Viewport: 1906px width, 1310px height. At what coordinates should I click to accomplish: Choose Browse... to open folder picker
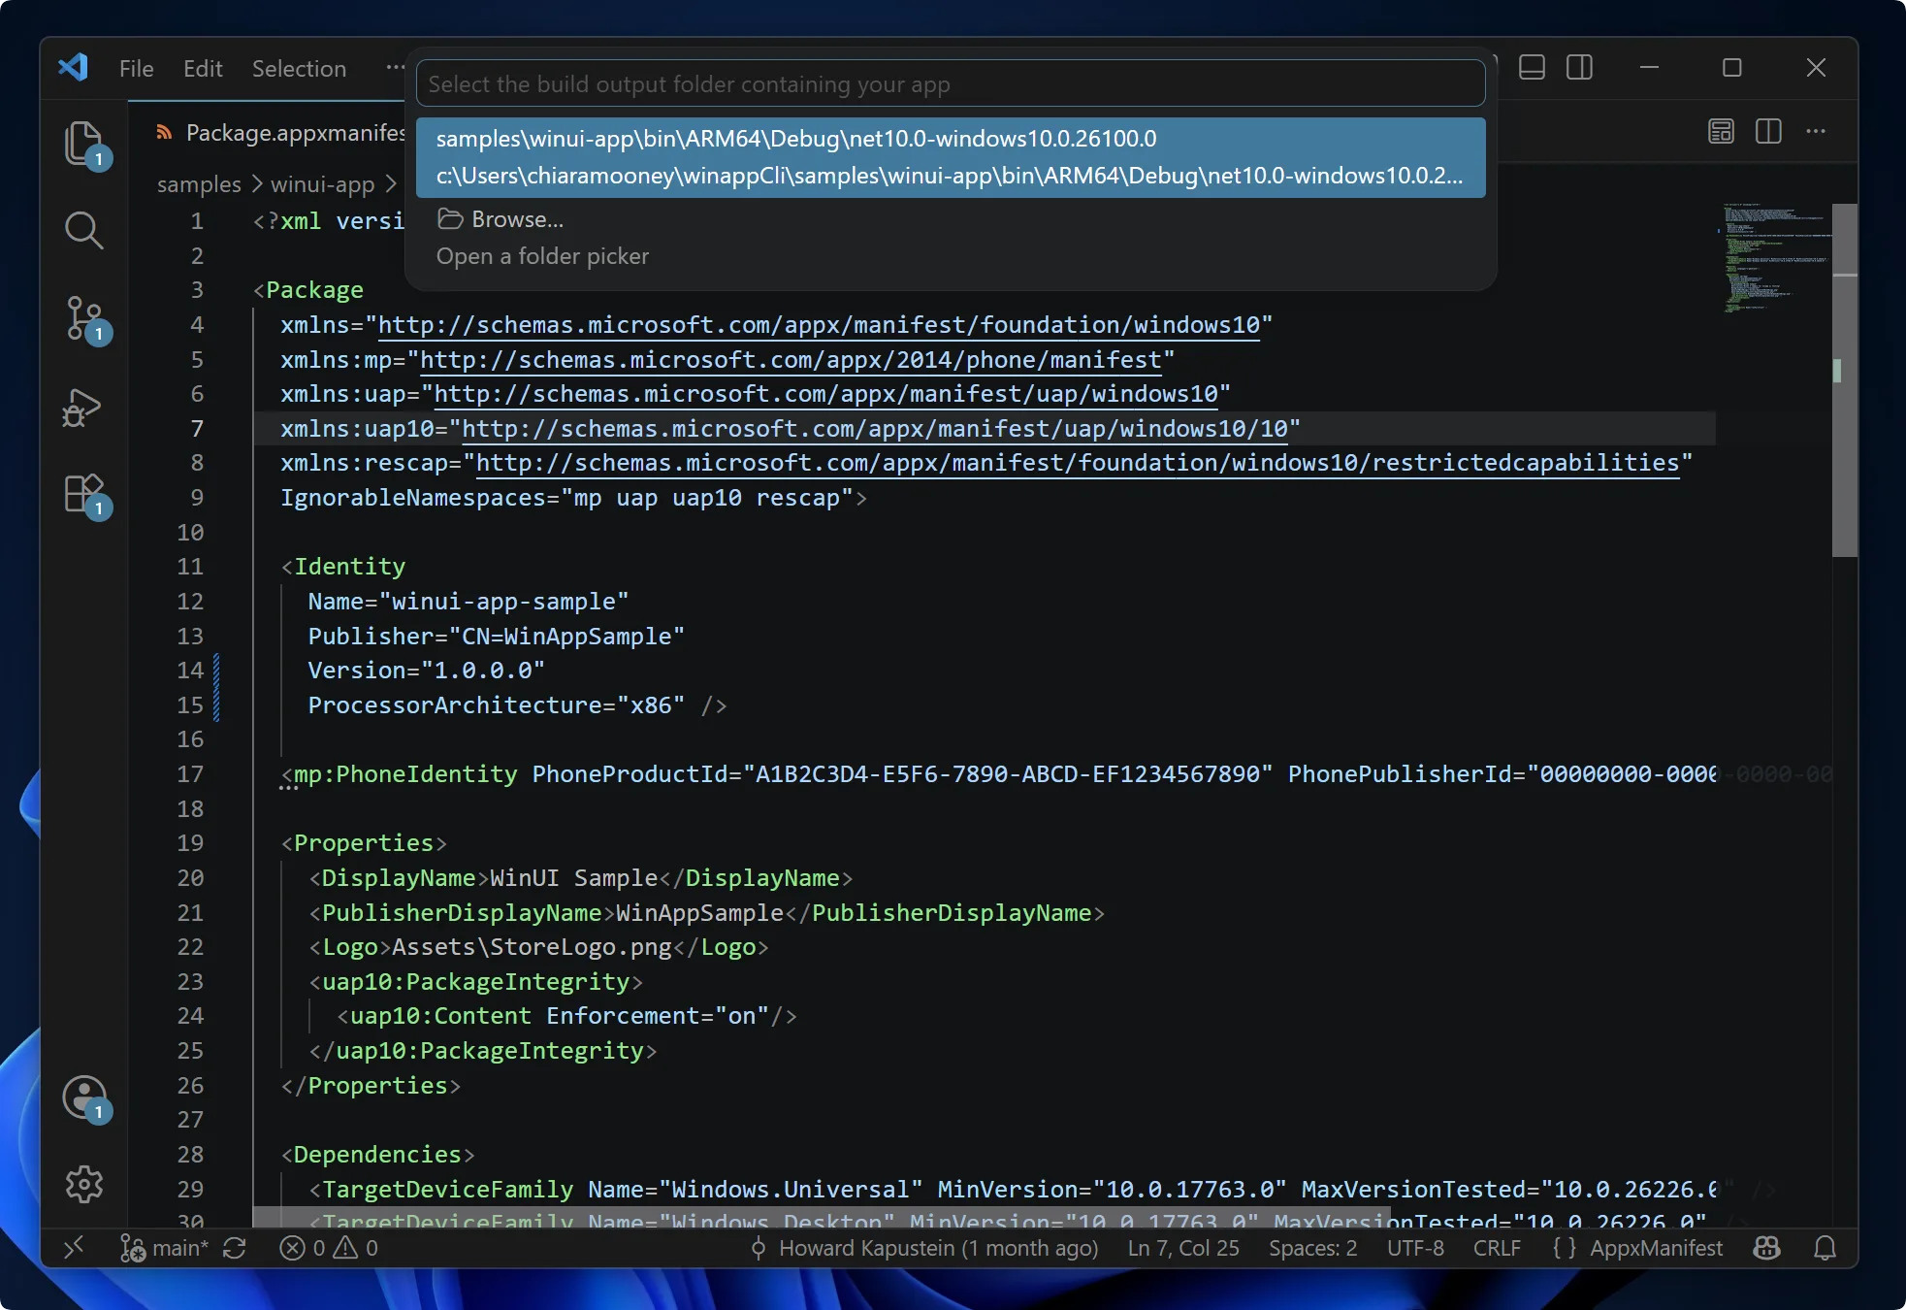951,238
